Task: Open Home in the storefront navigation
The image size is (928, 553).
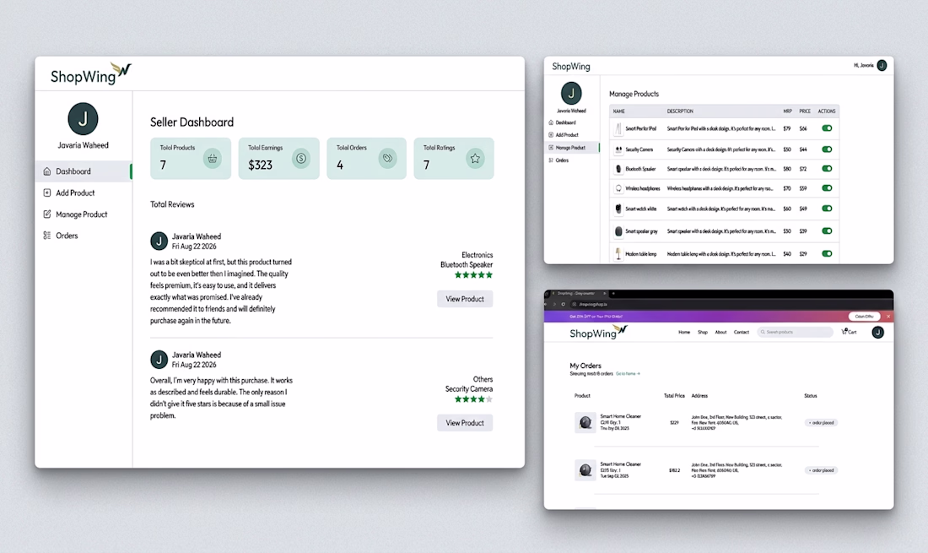Action: pyautogui.click(x=684, y=332)
